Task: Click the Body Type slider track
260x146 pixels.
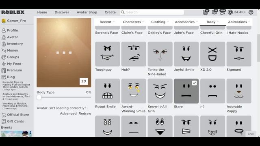Action: point(64,97)
